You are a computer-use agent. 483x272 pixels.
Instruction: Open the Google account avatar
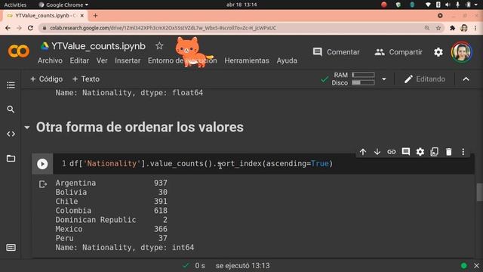coord(461,52)
